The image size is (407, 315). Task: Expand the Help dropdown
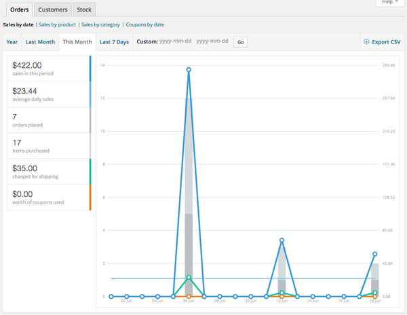(387, 3)
